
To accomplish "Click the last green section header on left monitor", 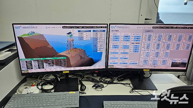I will 60,58.
